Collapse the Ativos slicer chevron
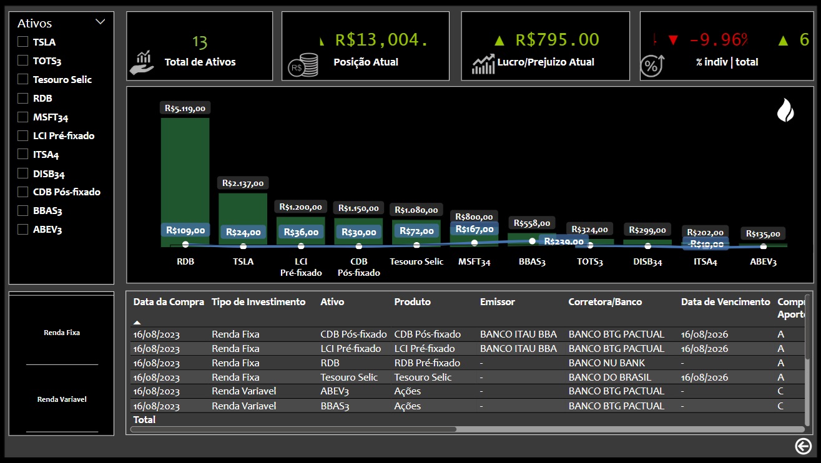This screenshot has height=463, width=821. pyautogui.click(x=100, y=22)
